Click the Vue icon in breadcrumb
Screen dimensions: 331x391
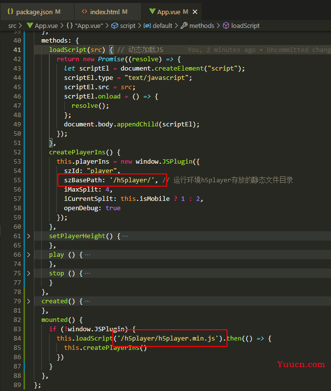pos(30,25)
